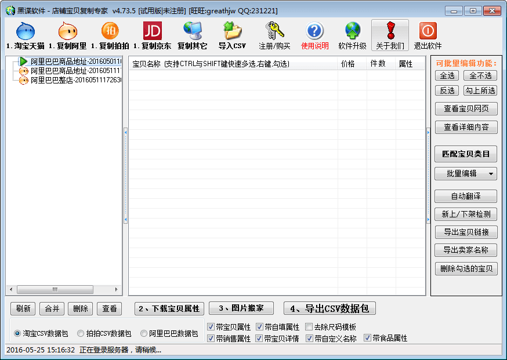Click the 软件升级 update icon
This screenshot has width=507, height=360.
tap(352, 31)
